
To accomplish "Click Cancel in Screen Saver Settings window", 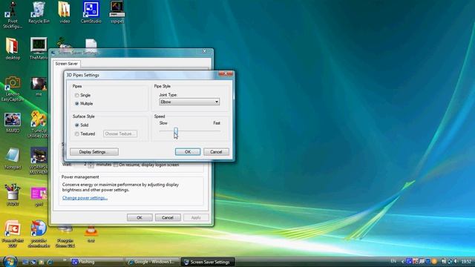I will tap(168, 217).
